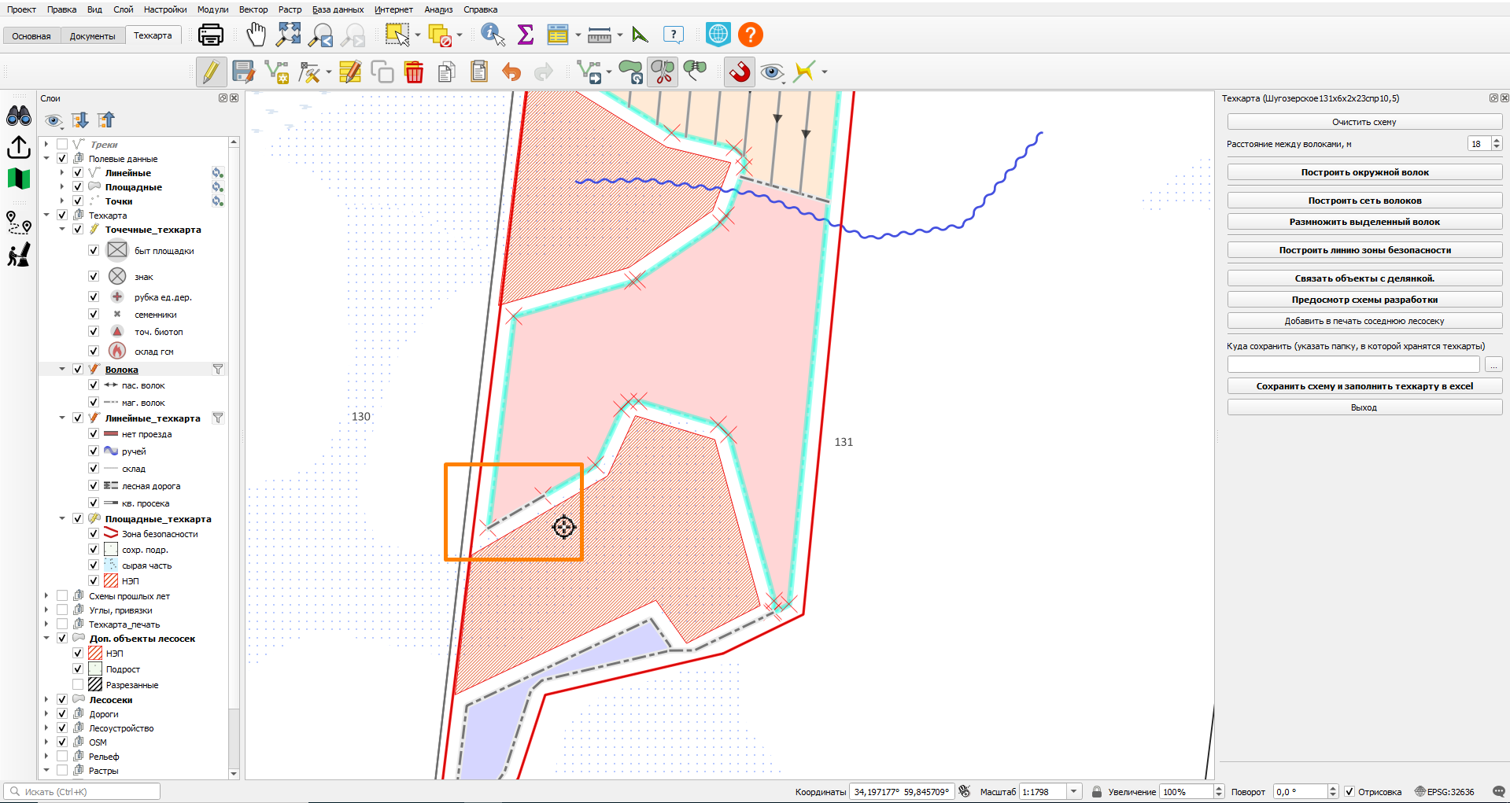Click Предосмотр схемы разработки button
This screenshot has width=1510, height=803.
(1364, 300)
